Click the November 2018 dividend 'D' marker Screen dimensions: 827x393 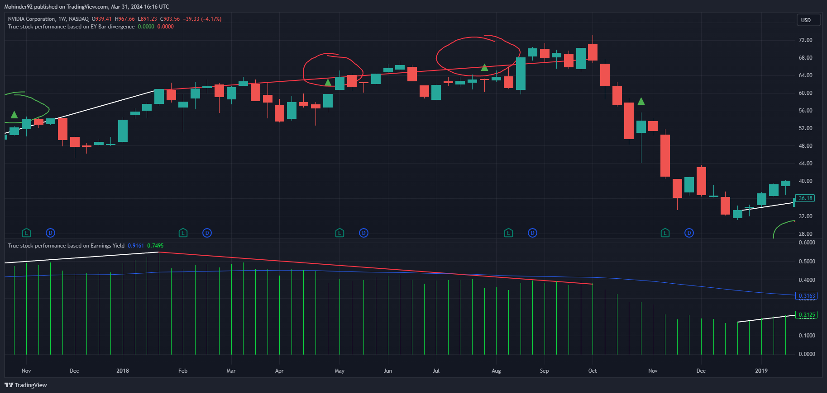point(689,233)
